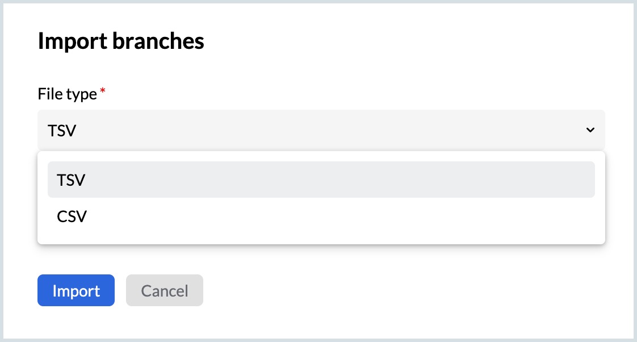Click the selected TSV value in the field
Screen dimensions: 637x342
tap(62, 131)
